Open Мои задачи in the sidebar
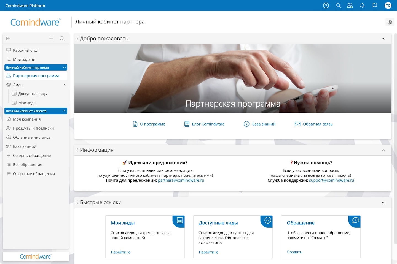The image size is (397, 264). [x=36, y=59]
